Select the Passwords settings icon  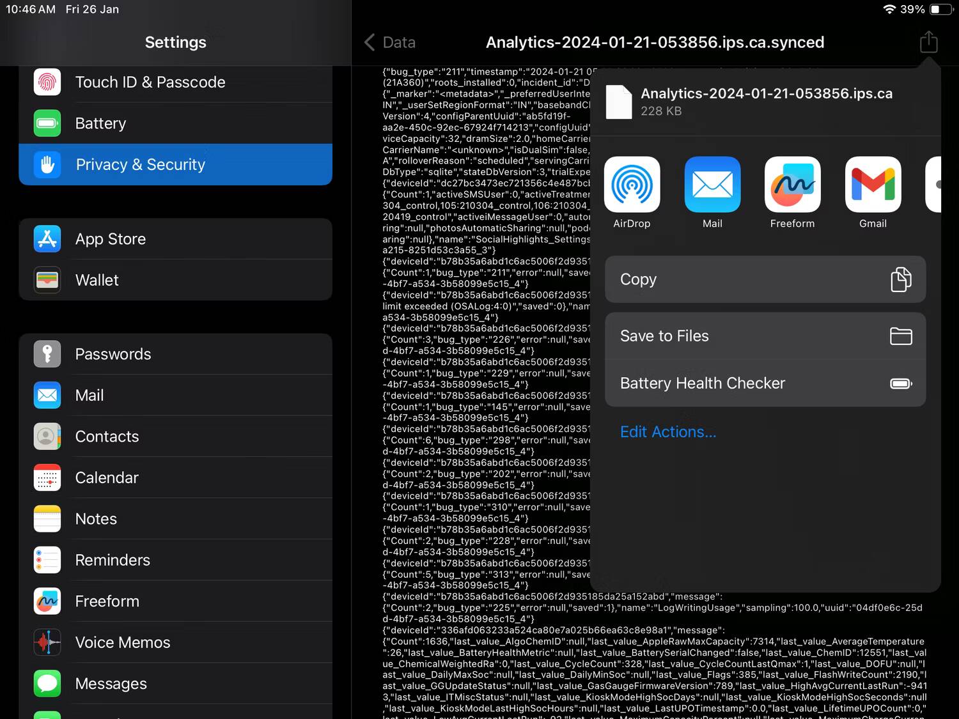pyautogui.click(x=47, y=353)
